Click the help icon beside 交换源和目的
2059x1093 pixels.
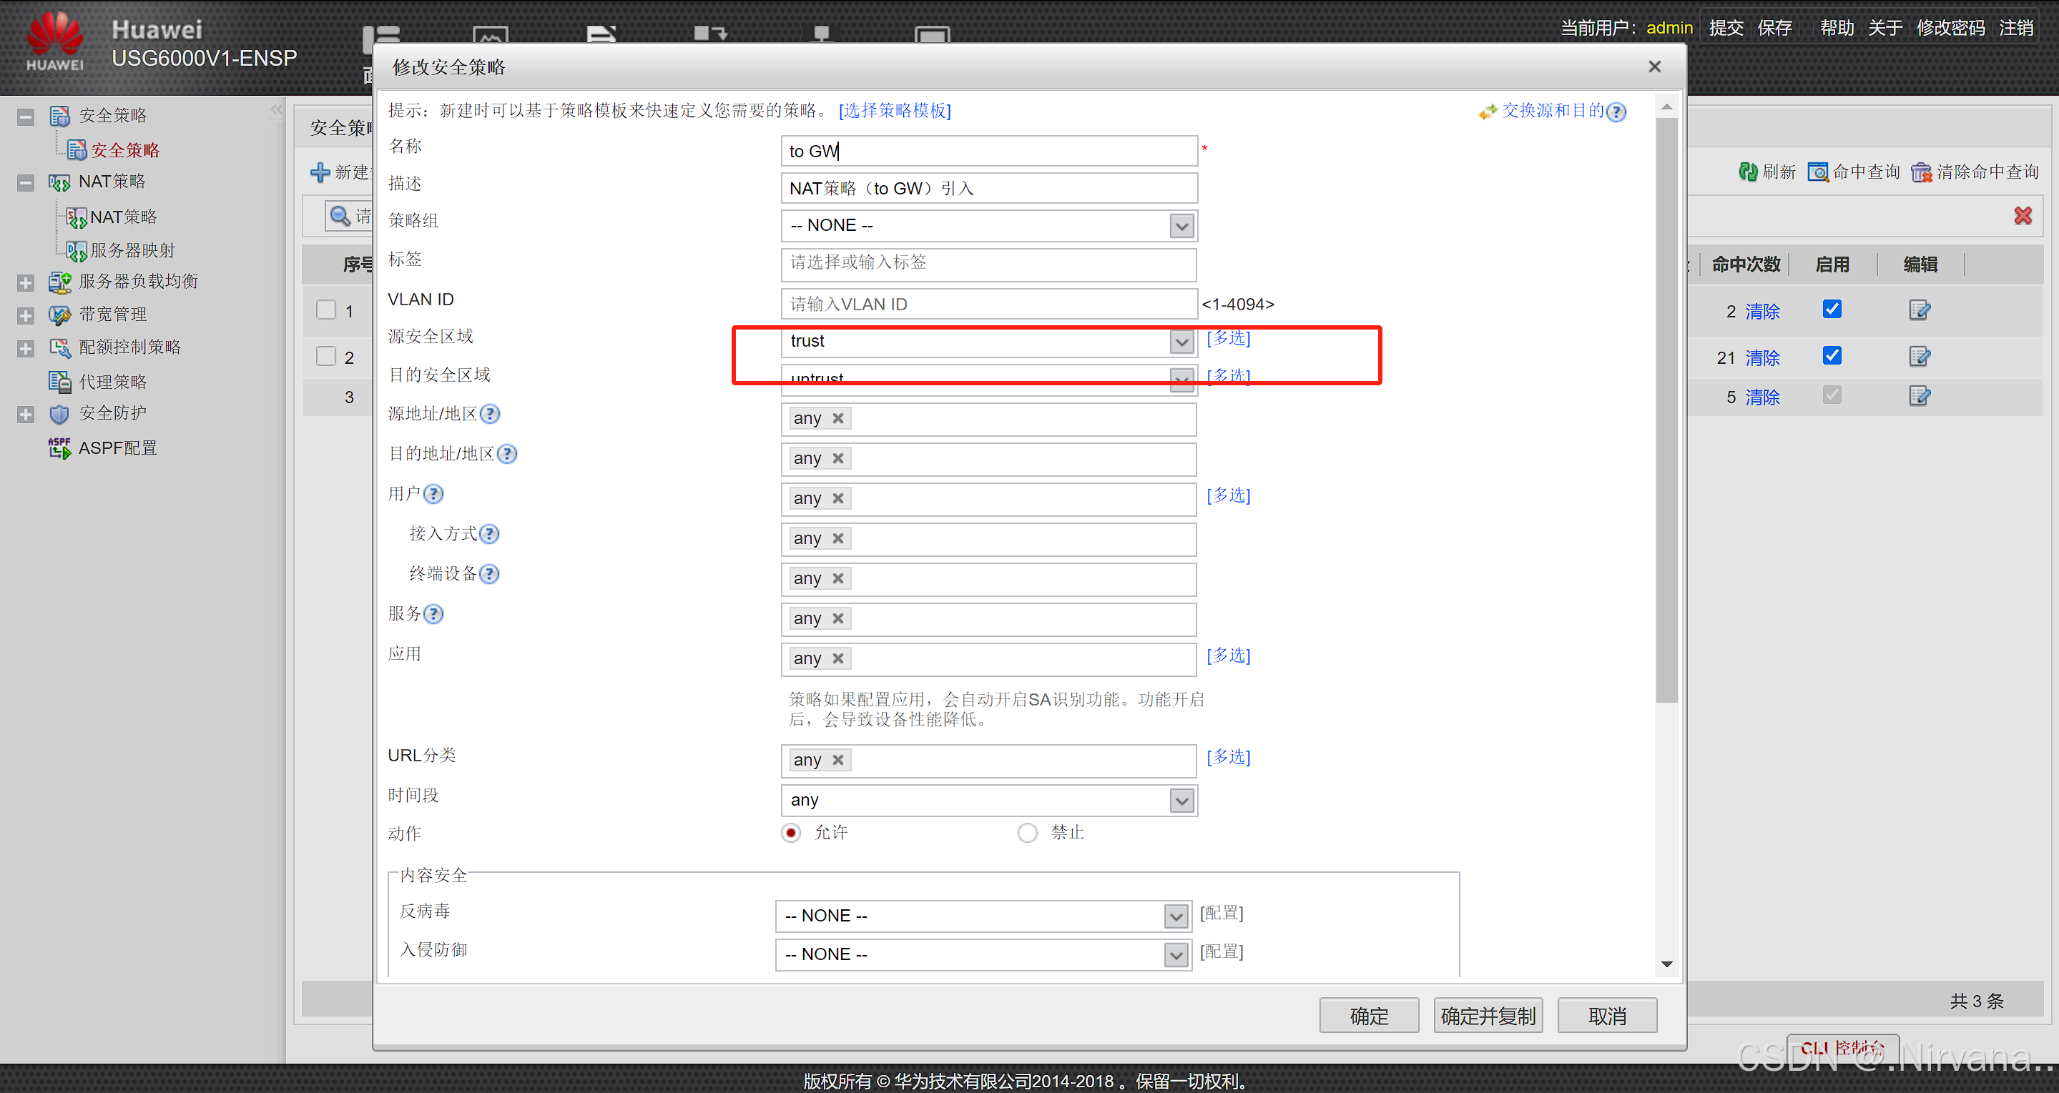[1616, 112]
